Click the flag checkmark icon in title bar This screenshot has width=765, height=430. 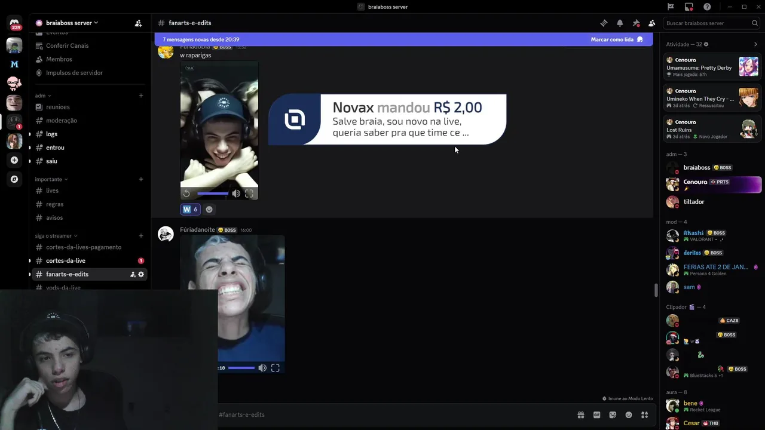pyautogui.click(x=671, y=7)
